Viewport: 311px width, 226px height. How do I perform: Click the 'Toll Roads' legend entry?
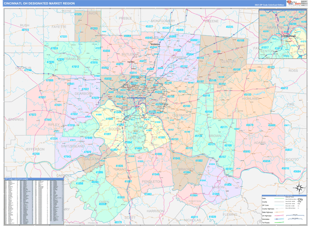tap(266, 222)
